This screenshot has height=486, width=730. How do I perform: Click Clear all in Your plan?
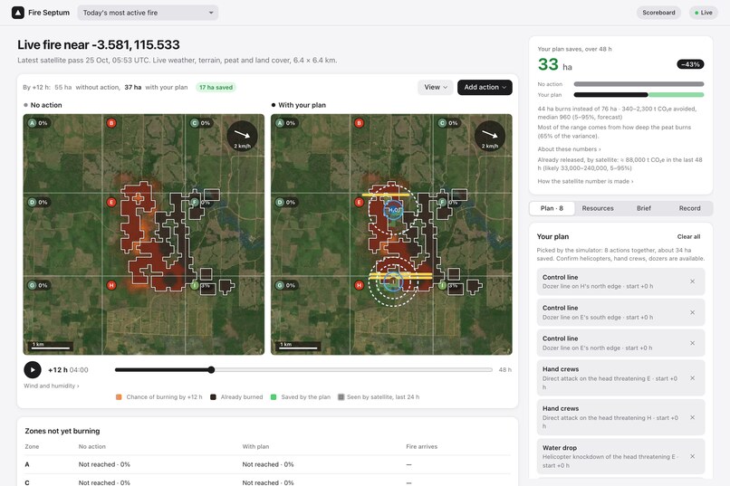(x=688, y=237)
